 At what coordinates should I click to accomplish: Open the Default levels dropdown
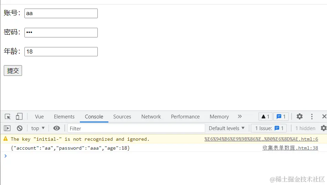coord(226,128)
